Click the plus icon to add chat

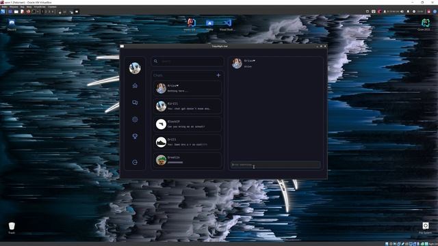pos(218,75)
